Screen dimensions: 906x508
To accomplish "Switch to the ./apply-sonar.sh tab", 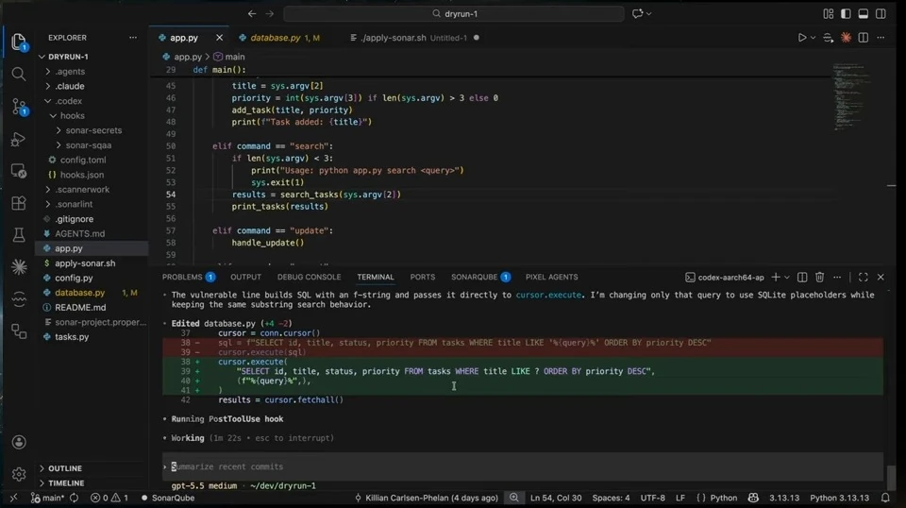I will (x=394, y=38).
